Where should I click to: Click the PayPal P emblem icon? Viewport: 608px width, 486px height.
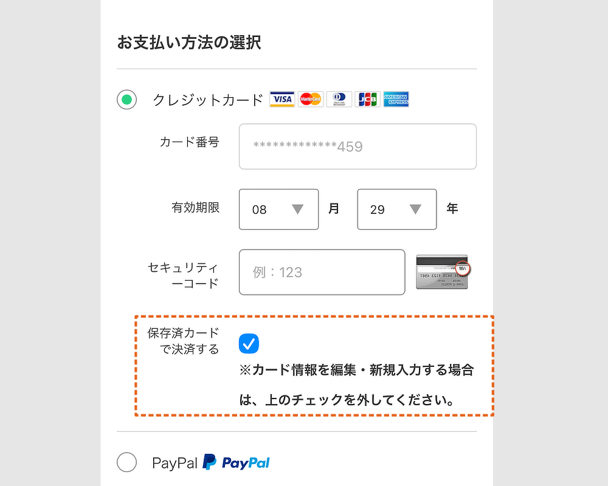(x=209, y=462)
